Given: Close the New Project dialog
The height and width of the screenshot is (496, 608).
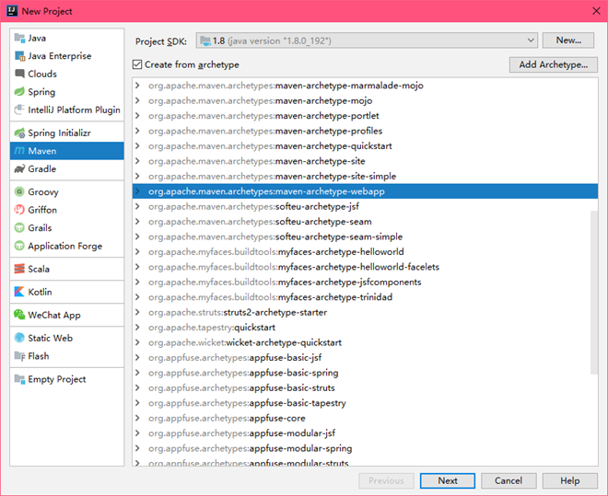Looking at the screenshot, I should [x=596, y=11].
